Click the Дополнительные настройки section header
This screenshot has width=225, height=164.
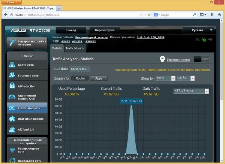27,141
